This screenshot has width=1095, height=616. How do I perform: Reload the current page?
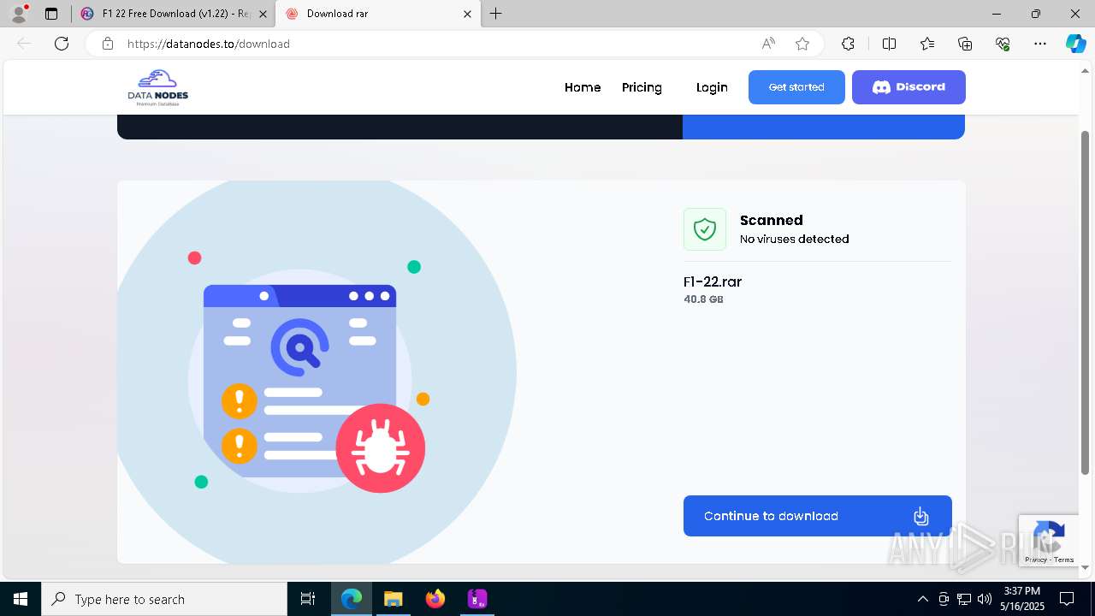(x=62, y=44)
